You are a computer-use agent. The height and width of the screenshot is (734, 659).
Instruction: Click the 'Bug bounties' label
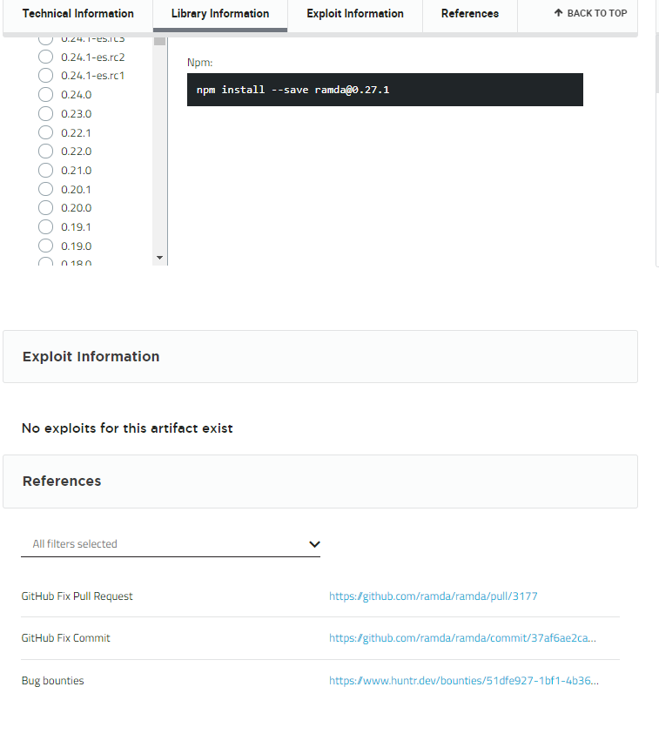(52, 681)
